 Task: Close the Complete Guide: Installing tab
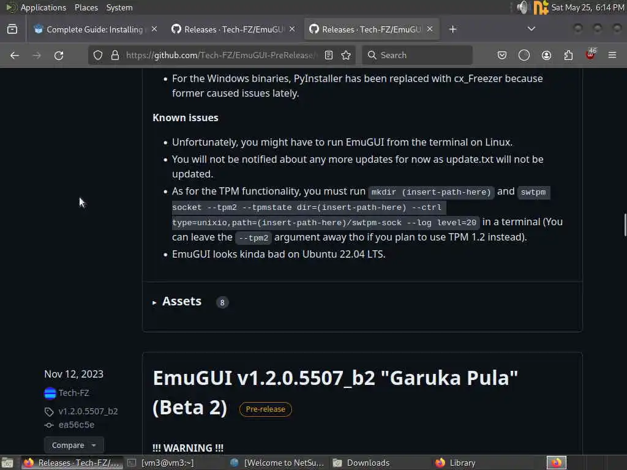(154, 29)
